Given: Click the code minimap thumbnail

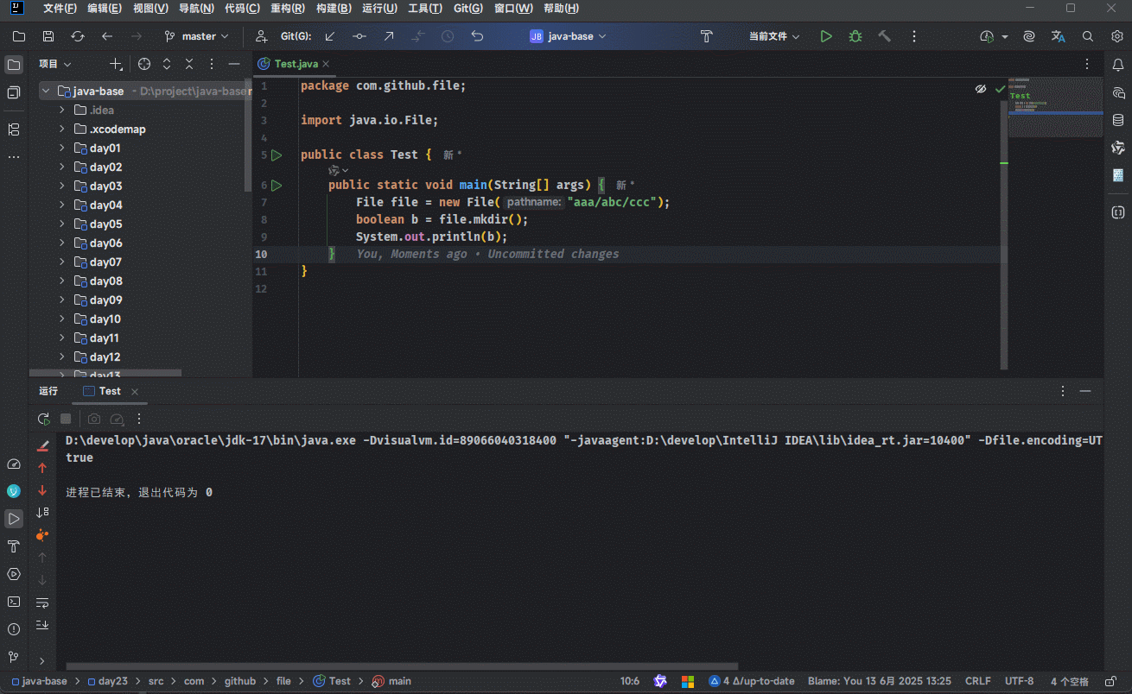Looking at the screenshot, I should [x=1055, y=110].
